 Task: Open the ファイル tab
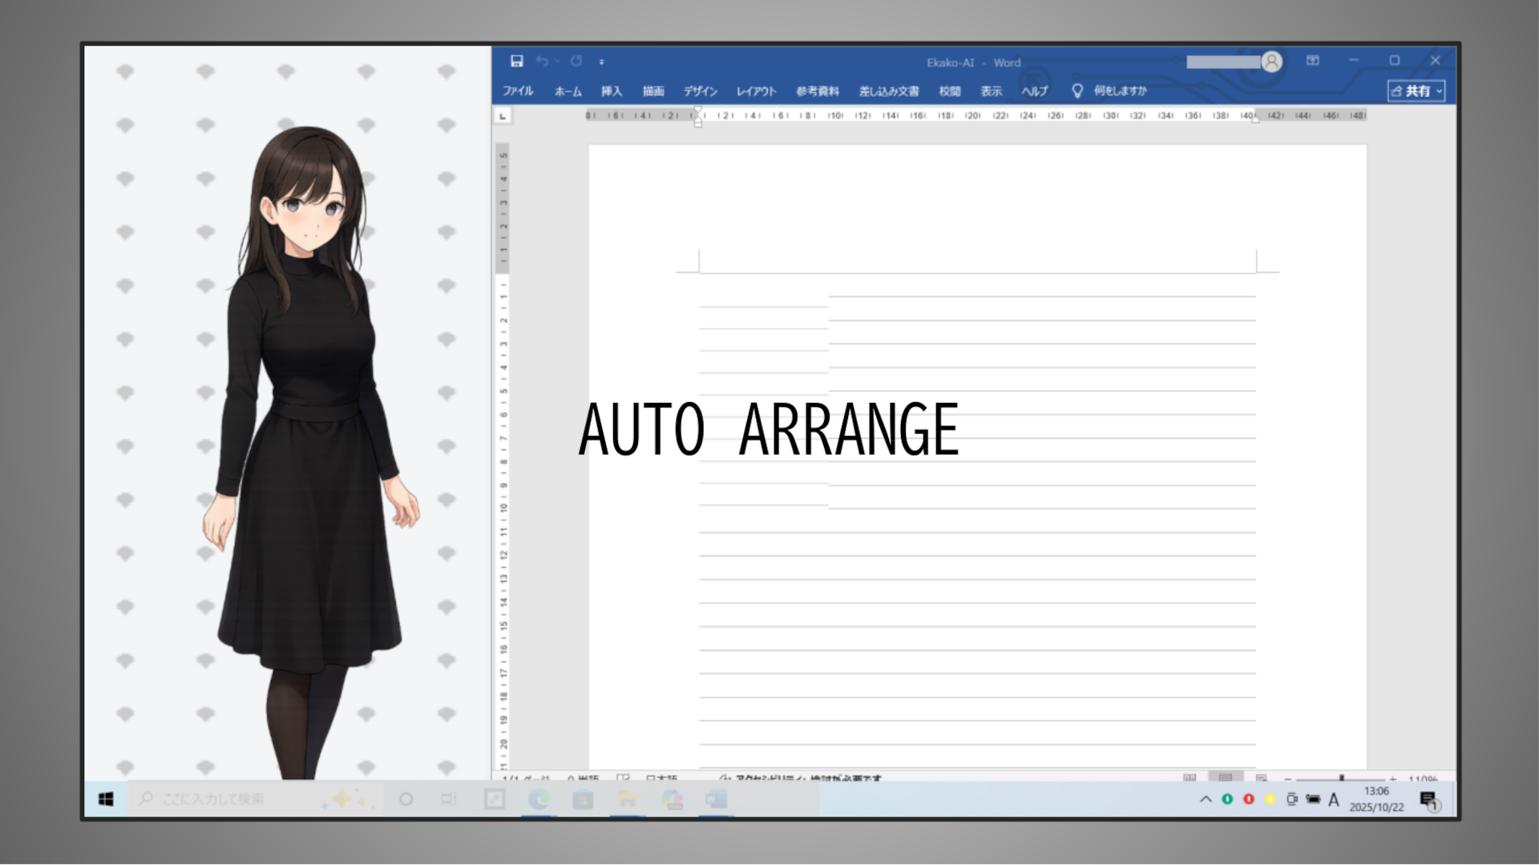(518, 91)
